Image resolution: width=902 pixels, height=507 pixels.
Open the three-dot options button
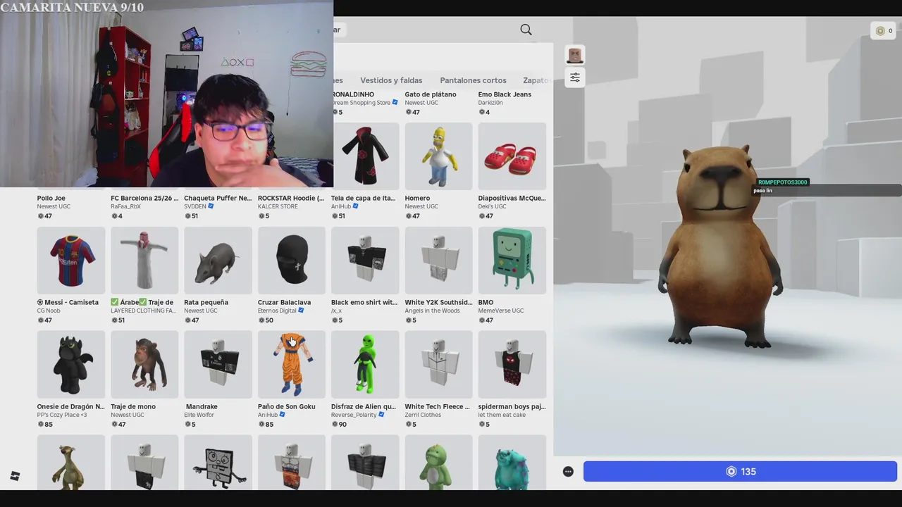[x=568, y=472]
